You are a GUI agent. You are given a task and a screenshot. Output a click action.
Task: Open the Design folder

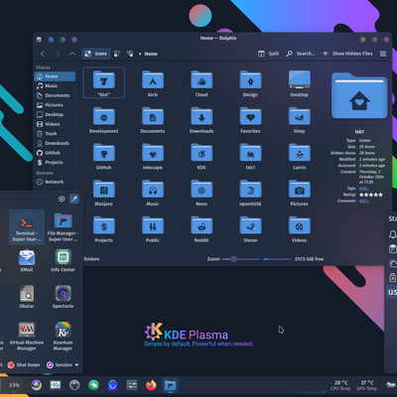(250, 83)
